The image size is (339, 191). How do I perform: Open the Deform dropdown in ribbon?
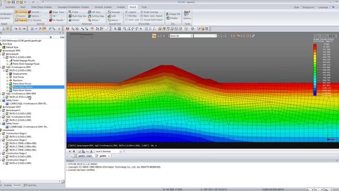point(34,16)
